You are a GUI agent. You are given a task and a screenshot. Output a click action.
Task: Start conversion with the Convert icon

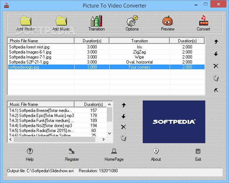click(203, 20)
